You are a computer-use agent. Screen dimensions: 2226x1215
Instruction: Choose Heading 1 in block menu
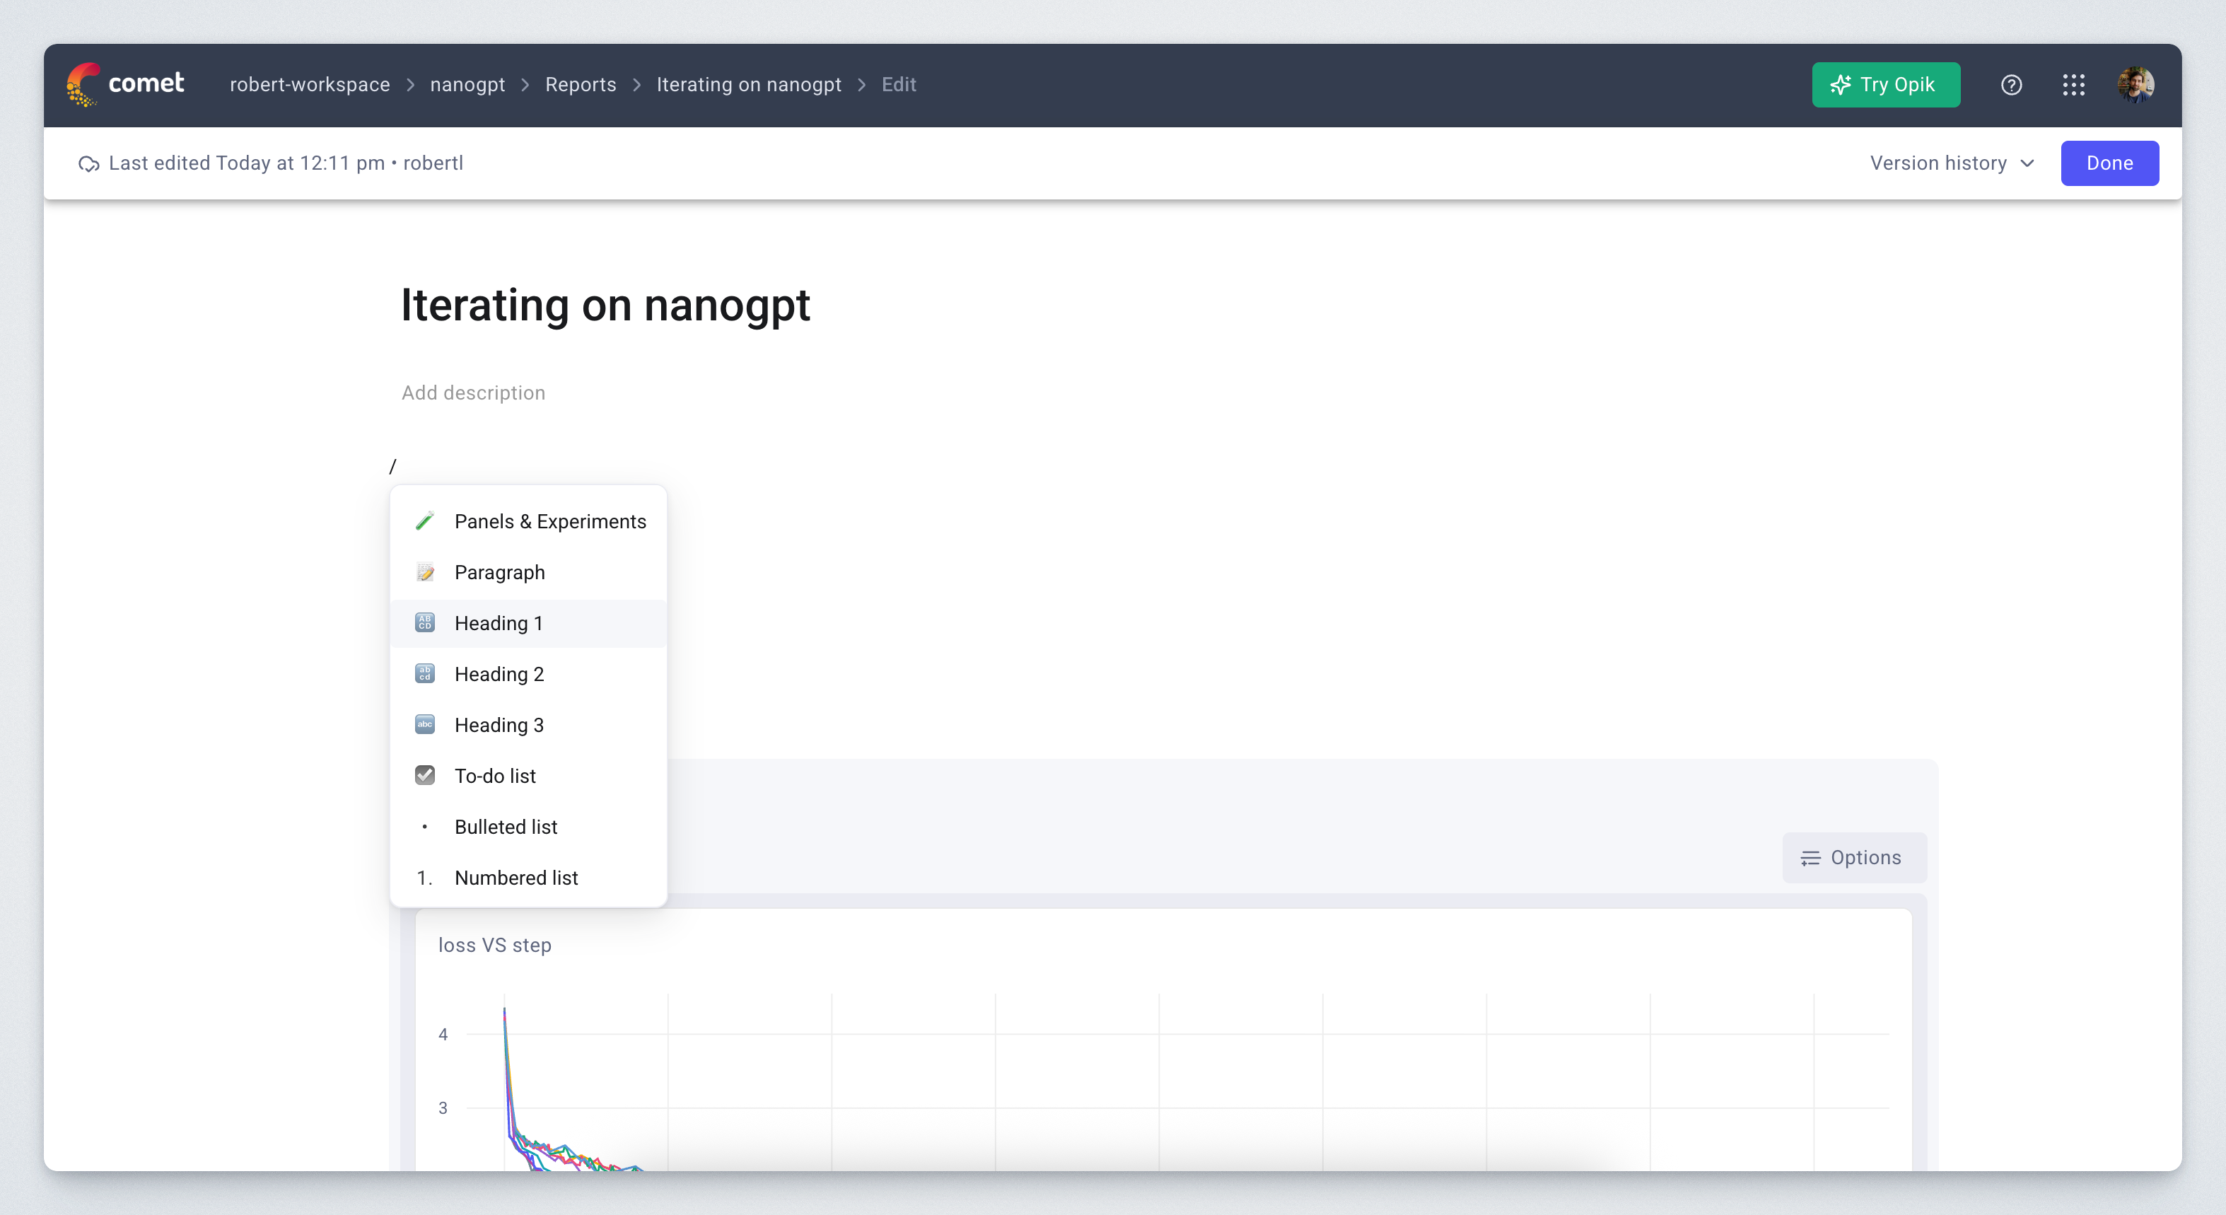(x=499, y=623)
